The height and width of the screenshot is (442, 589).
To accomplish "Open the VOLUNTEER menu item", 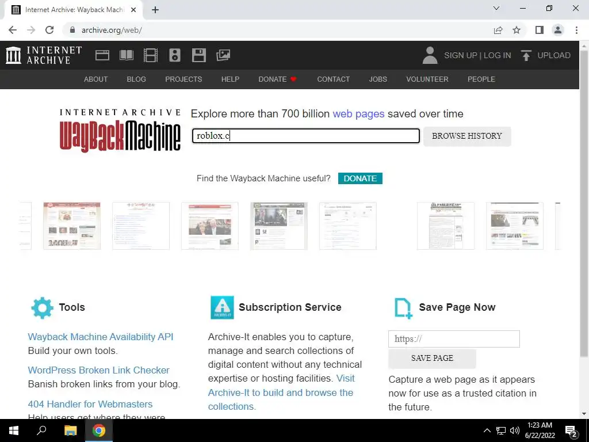I will pos(427,79).
